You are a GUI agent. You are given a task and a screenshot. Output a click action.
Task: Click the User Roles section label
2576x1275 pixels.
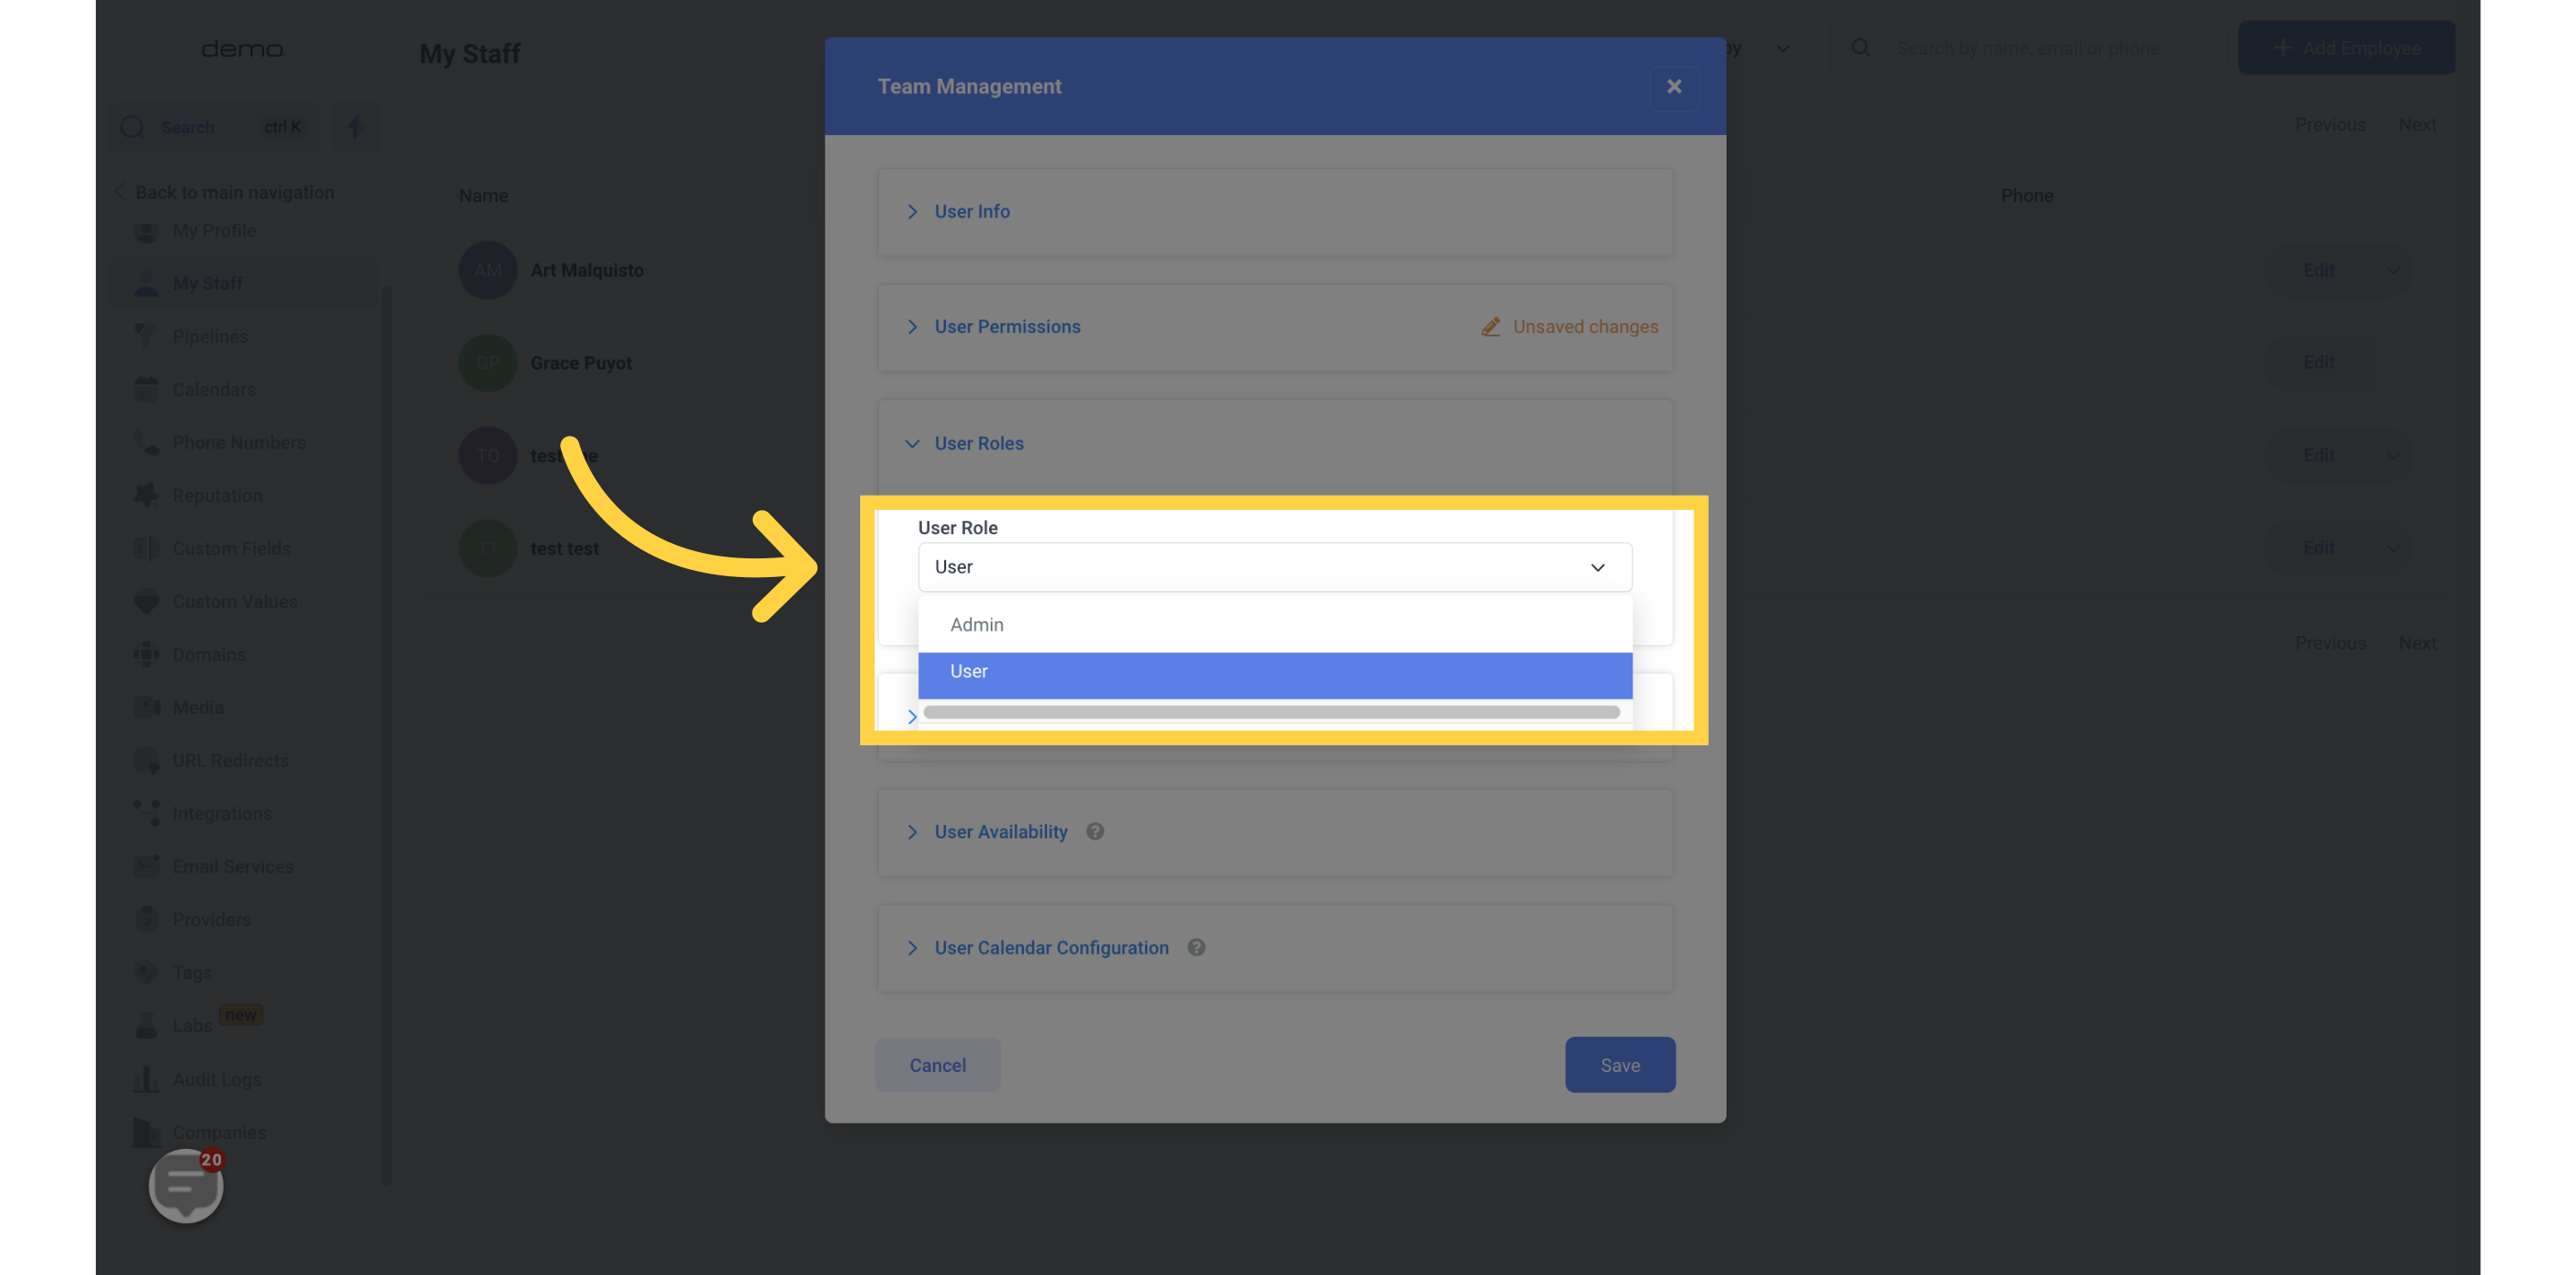(979, 444)
